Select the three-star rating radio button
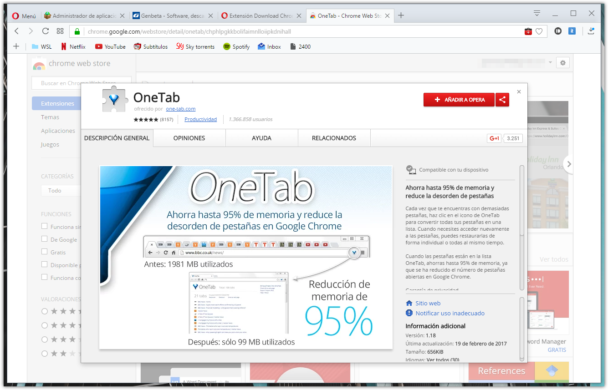Viewport: 608px width, 390px height. tap(45, 339)
